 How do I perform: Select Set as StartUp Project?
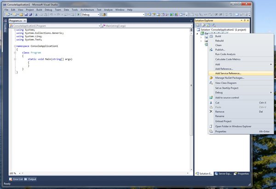[241, 88]
